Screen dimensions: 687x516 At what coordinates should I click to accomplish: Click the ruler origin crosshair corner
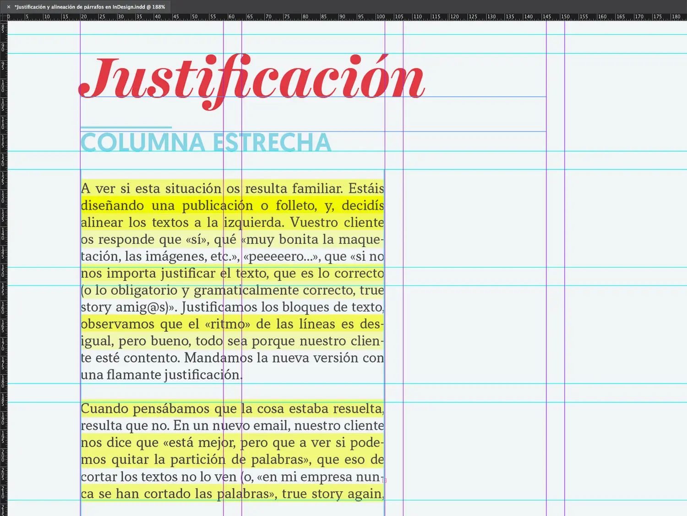(x=4, y=17)
